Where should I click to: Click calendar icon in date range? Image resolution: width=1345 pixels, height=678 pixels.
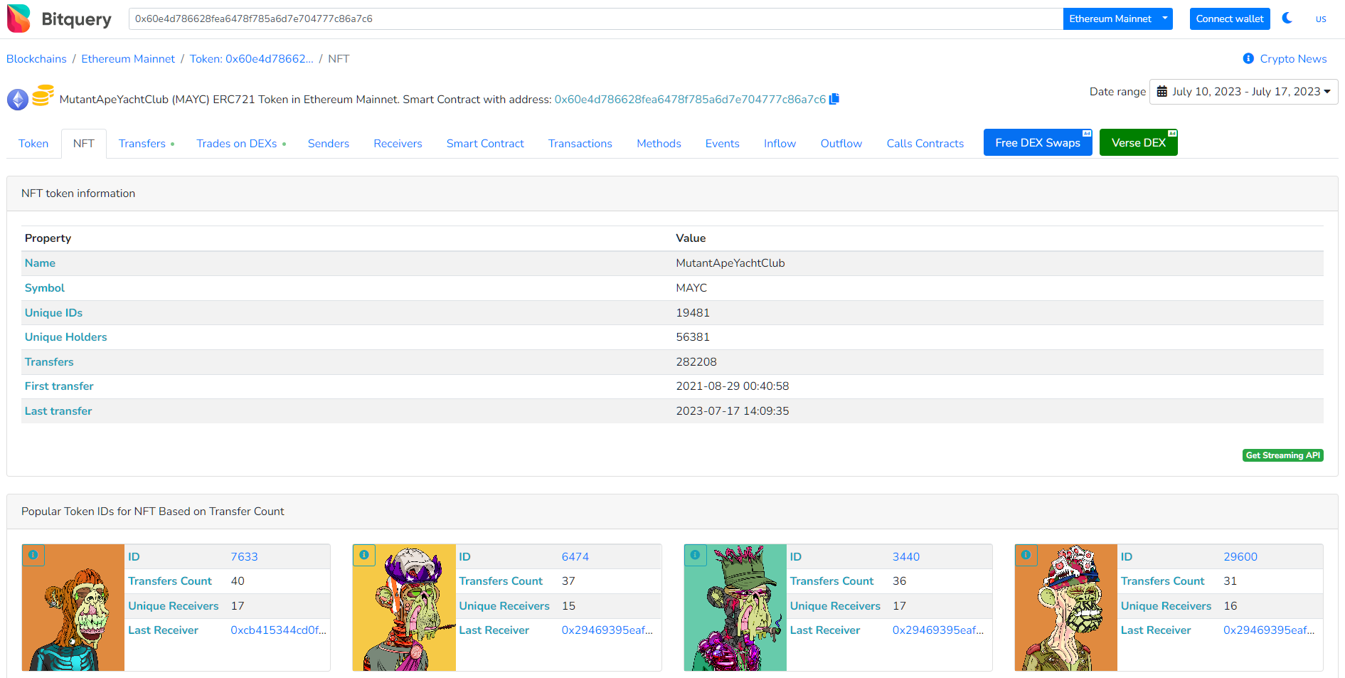[1162, 91]
